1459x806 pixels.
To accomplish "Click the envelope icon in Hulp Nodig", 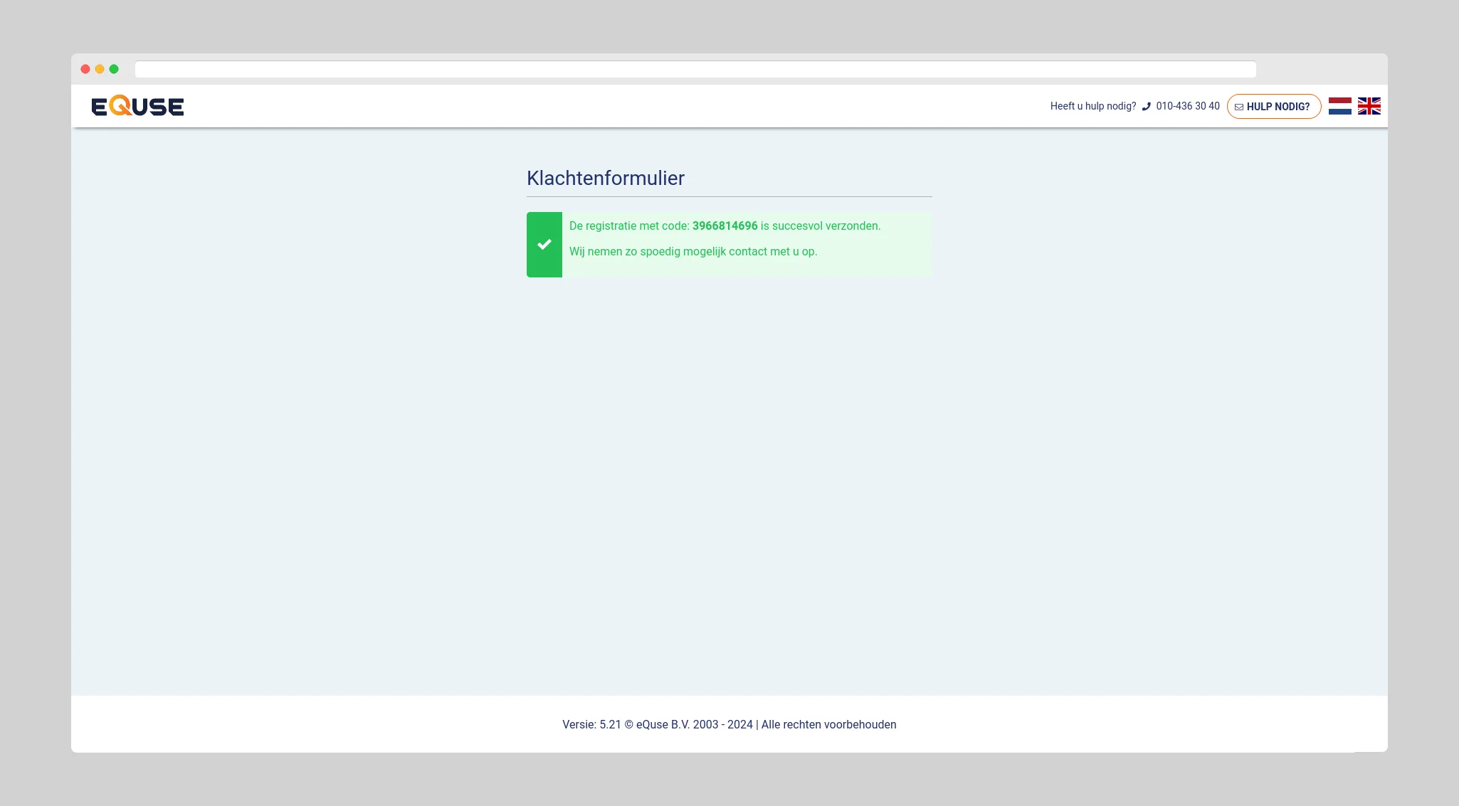I will tap(1239, 107).
